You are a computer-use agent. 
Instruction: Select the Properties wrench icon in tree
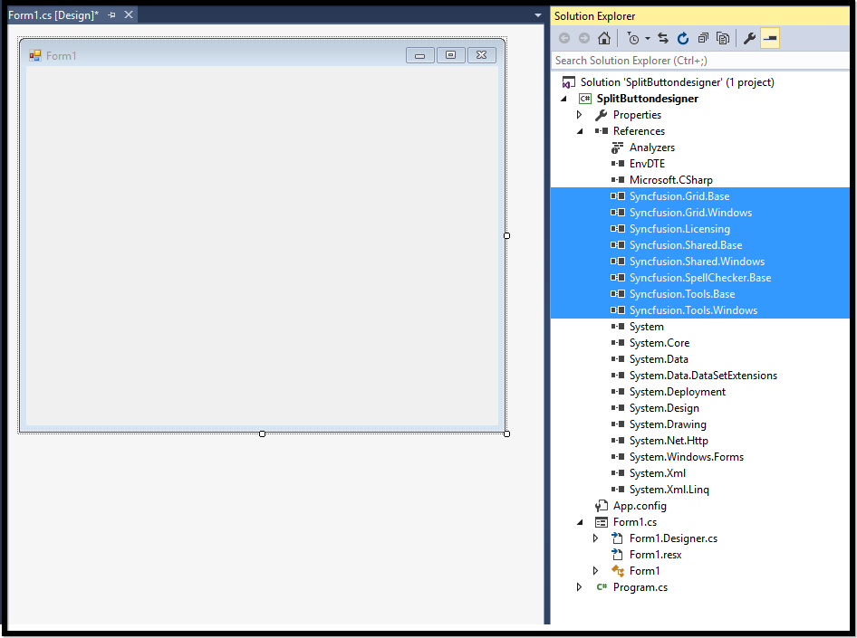coord(602,115)
